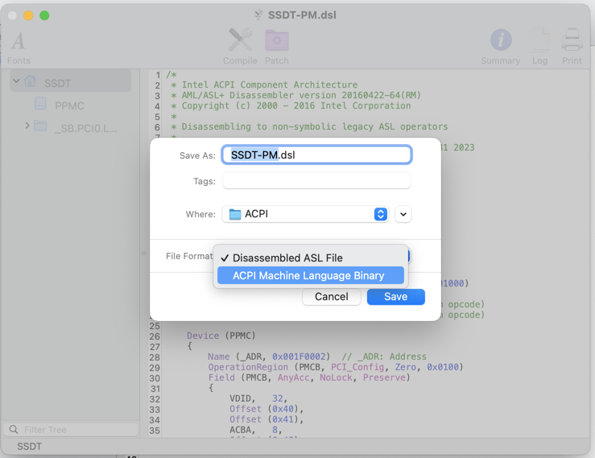Click the 'Disassembling to non-symbolic' comment line
Screen dimensions: 595x458
(309, 126)
